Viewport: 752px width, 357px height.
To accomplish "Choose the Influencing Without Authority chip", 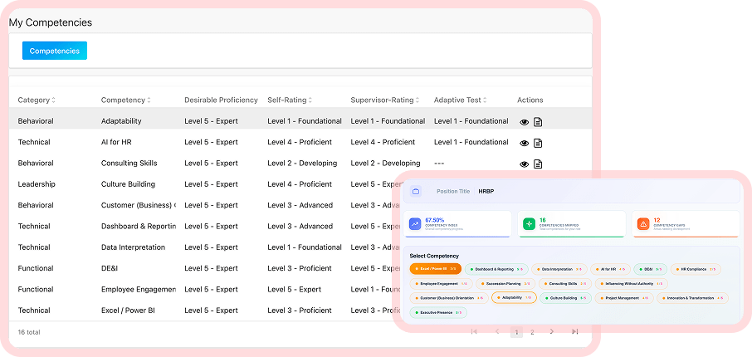I will tap(632, 284).
